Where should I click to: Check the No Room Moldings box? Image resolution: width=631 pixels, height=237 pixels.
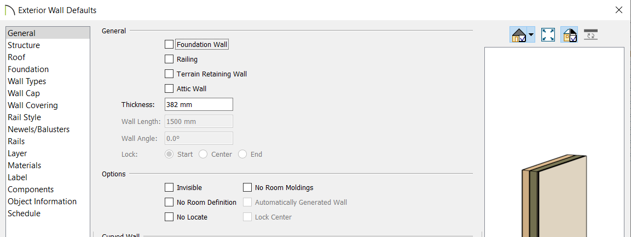point(247,187)
